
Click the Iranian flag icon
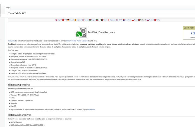[x=97, y=20]
